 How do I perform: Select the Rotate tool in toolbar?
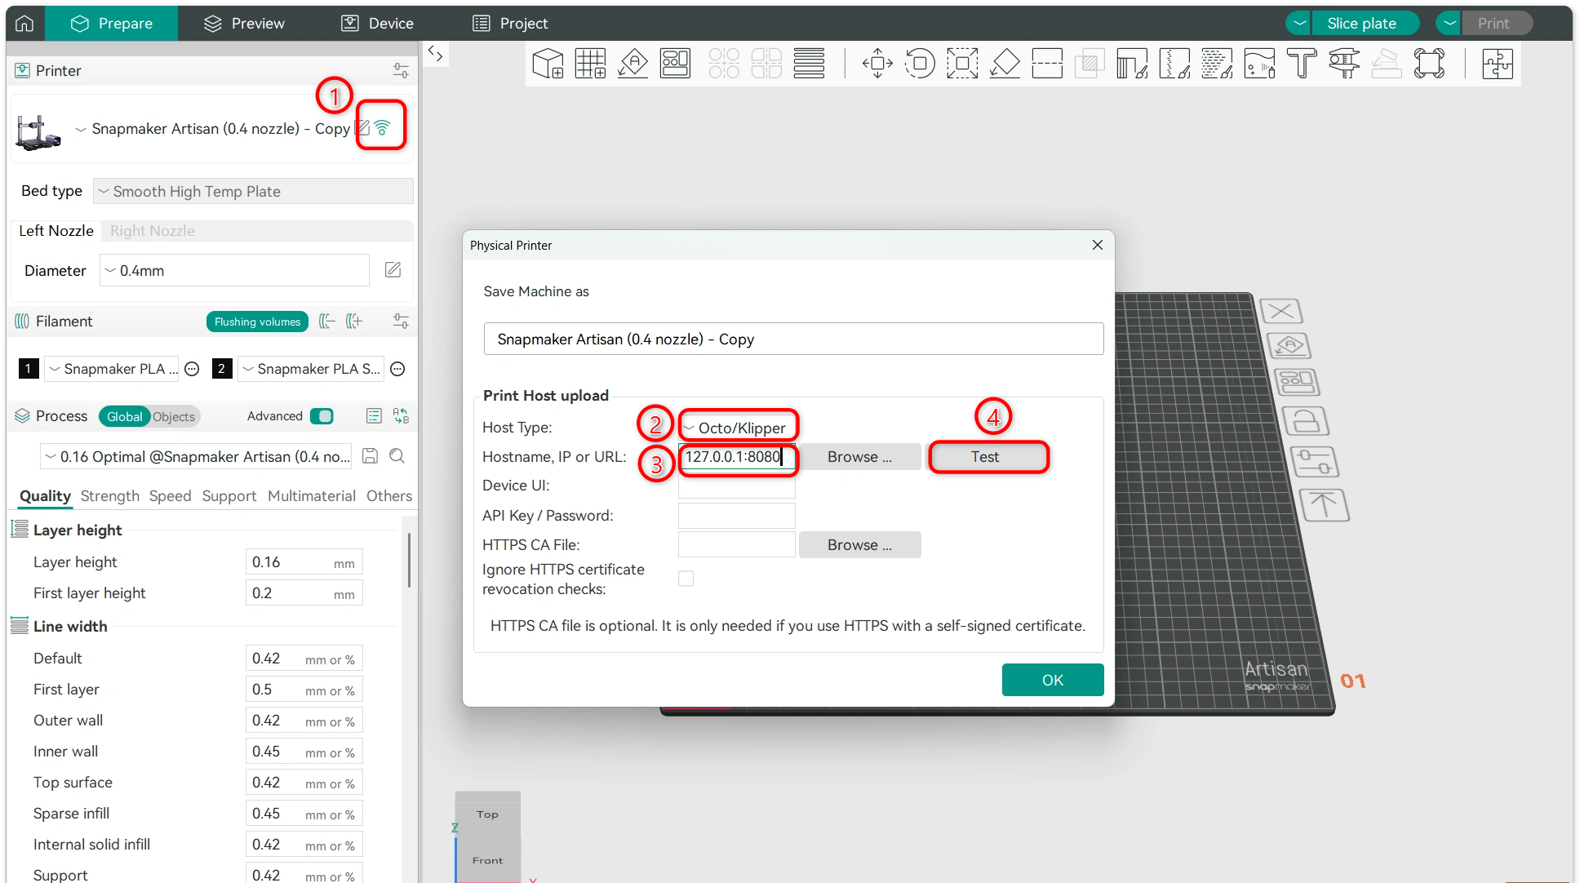pos(920,63)
